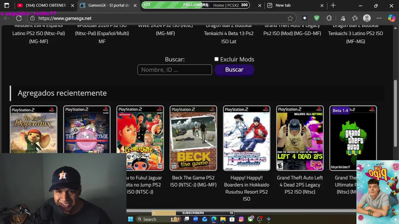399x224 pixels.
Task: Open the green shield AdGuard extension
Action: (317, 18)
